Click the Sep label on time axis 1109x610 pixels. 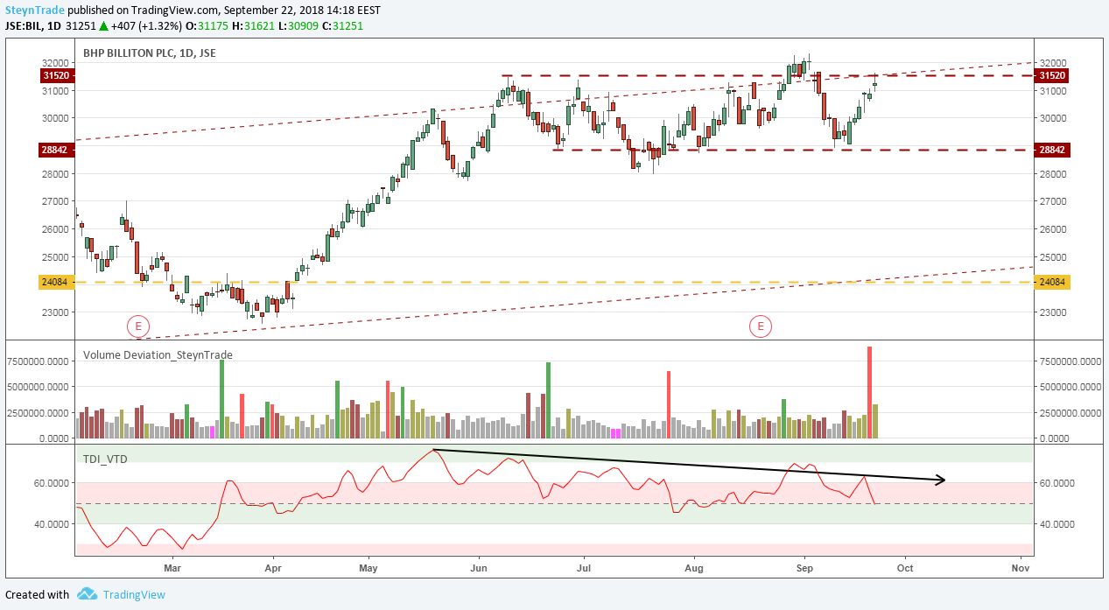(805, 568)
